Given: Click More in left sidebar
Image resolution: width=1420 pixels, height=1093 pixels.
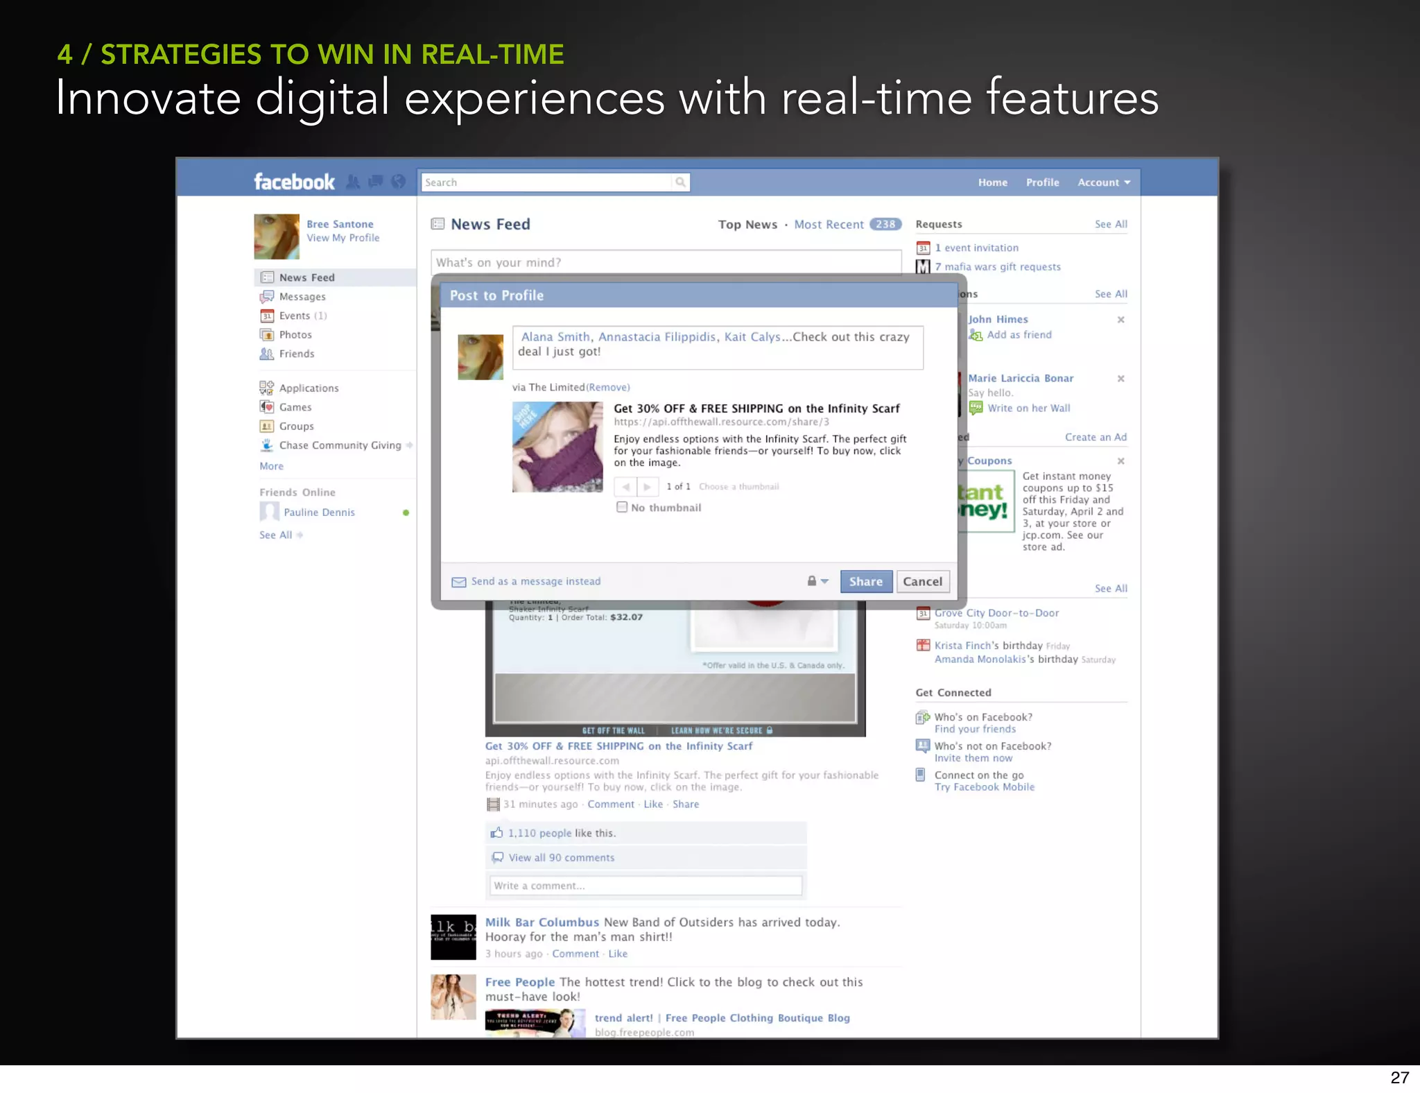Looking at the screenshot, I should click(x=271, y=467).
